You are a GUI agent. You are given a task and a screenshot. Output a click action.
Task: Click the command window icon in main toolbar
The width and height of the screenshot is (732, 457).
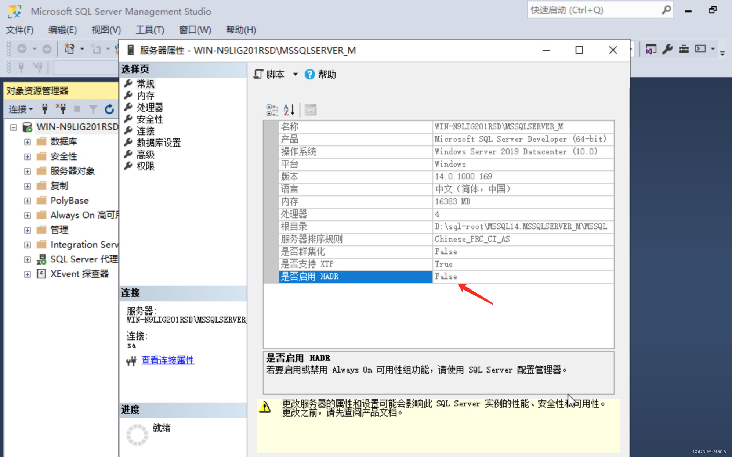pos(700,49)
